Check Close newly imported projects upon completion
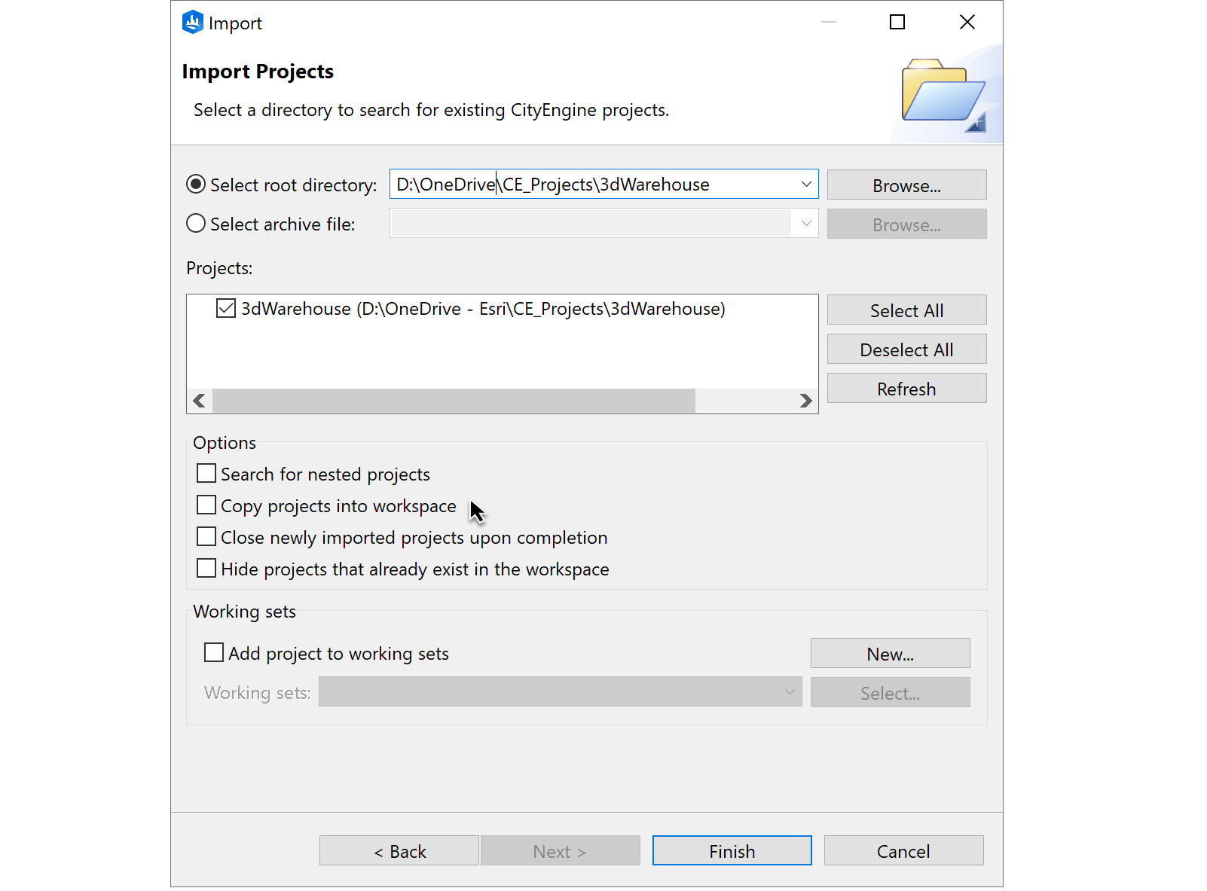 [x=206, y=537]
